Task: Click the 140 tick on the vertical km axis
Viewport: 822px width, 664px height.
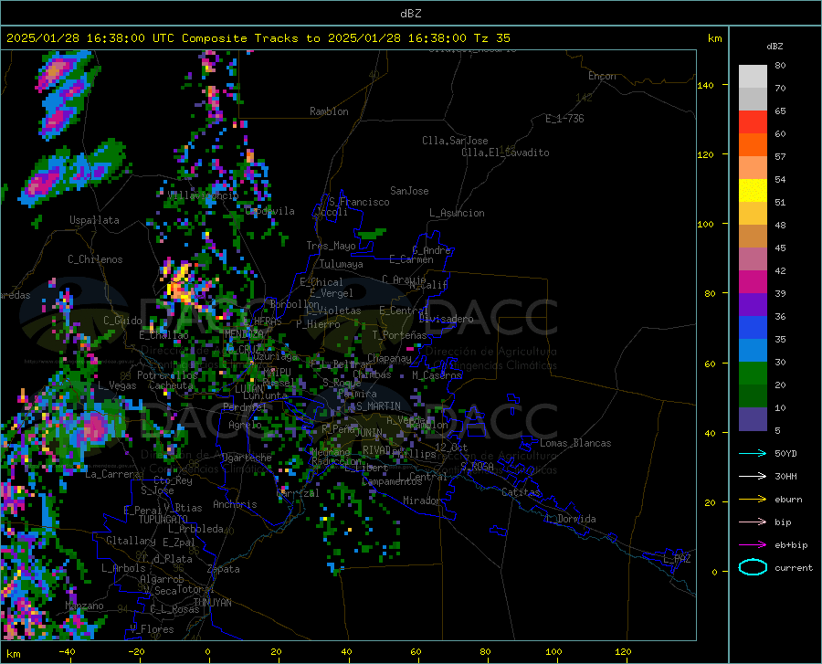Action: 706,85
